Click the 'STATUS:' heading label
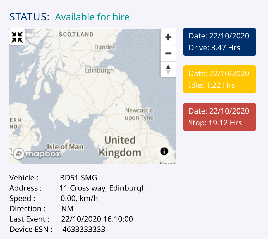268x239 pixels. pyautogui.click(x=29, y=17)
